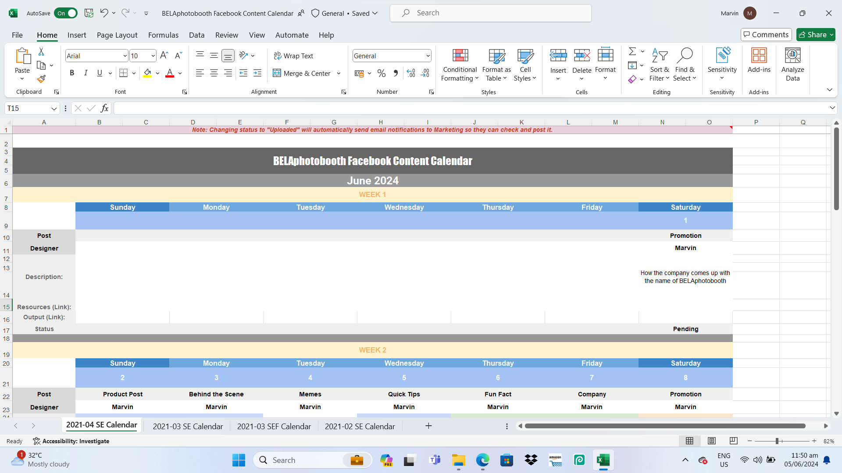842x473 pixels.
Task: Toggle Center horizontal alignment
Action: click(214, 73)
